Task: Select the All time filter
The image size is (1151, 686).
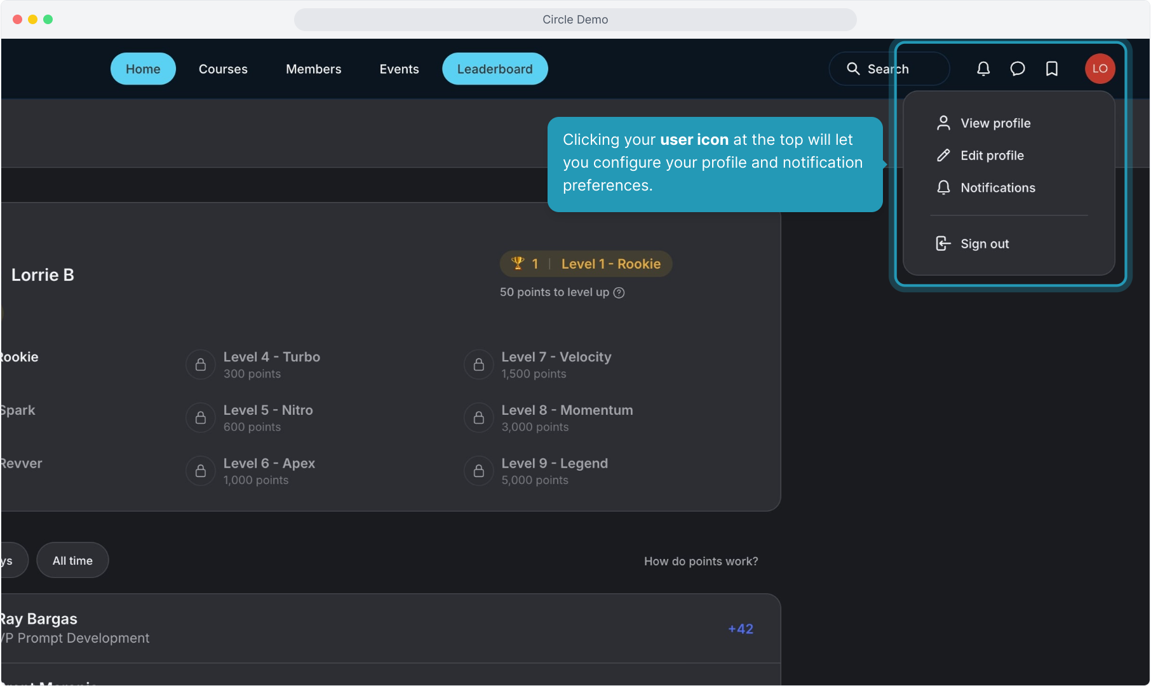Action: point(72,560)
